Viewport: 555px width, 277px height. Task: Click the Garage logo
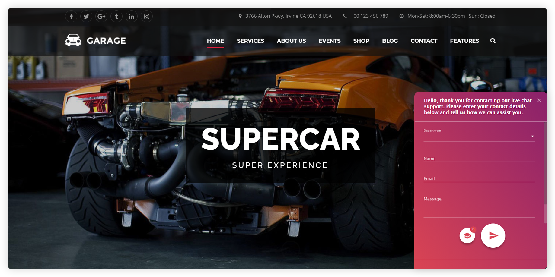tap(96, 40)
